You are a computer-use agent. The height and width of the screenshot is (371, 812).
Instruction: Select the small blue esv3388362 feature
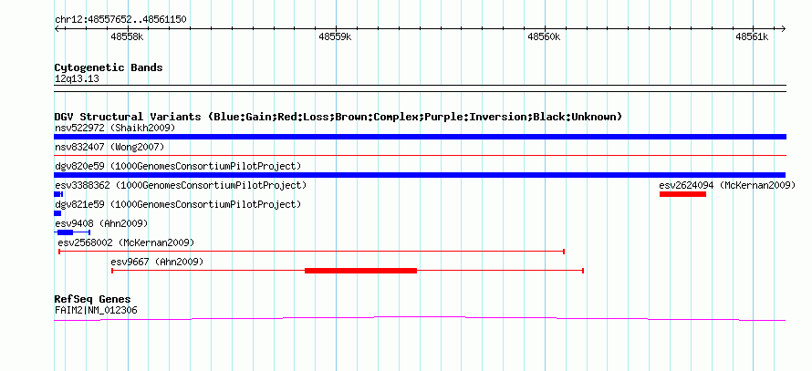coord(58,194)
